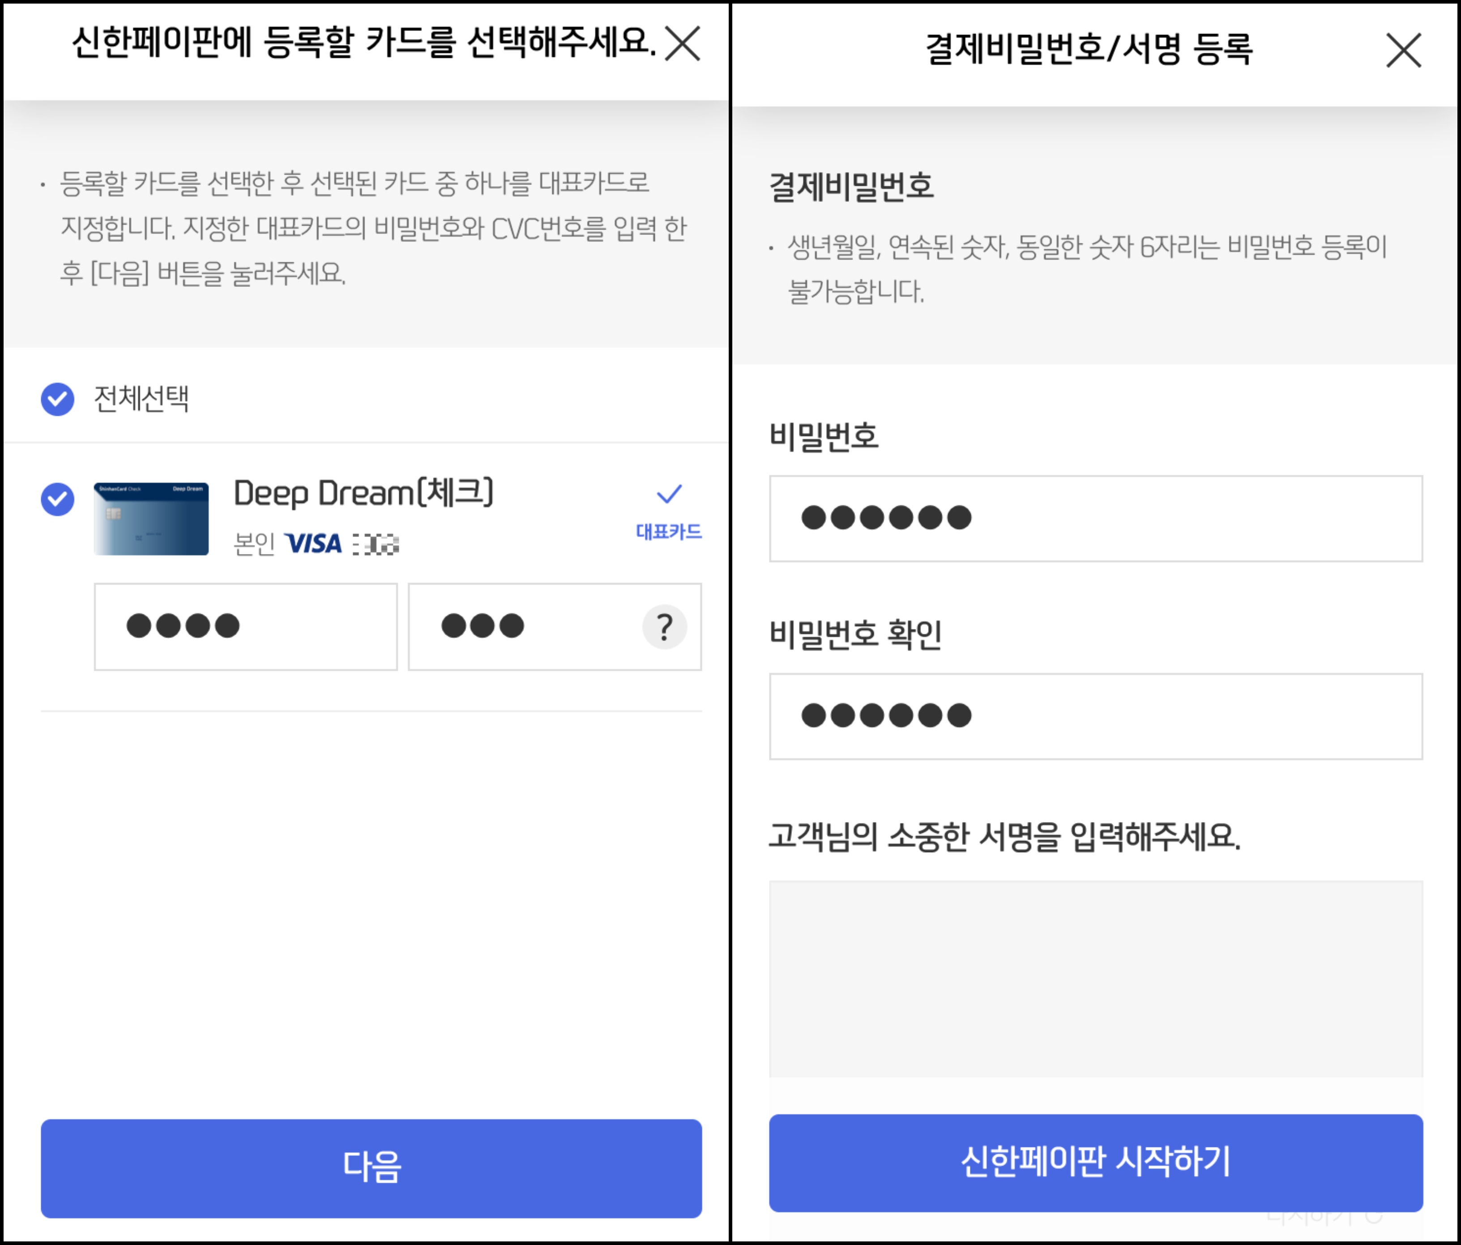Click the VISA logo on card row
The height and width of the screenshot is (1245, 1461).
click(313, 544)
